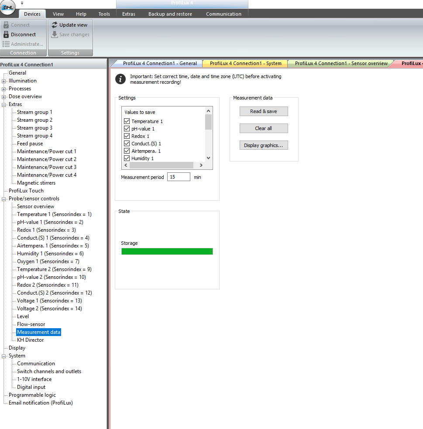Click the Read & save button
This screenshot has height=429, width=423.
[264, 111]
